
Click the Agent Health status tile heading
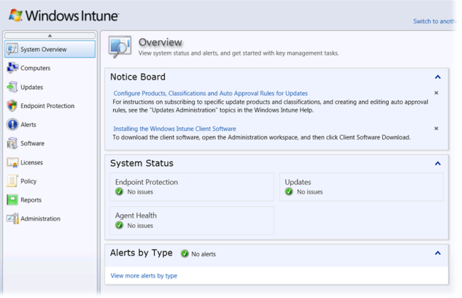pos(136,215)
